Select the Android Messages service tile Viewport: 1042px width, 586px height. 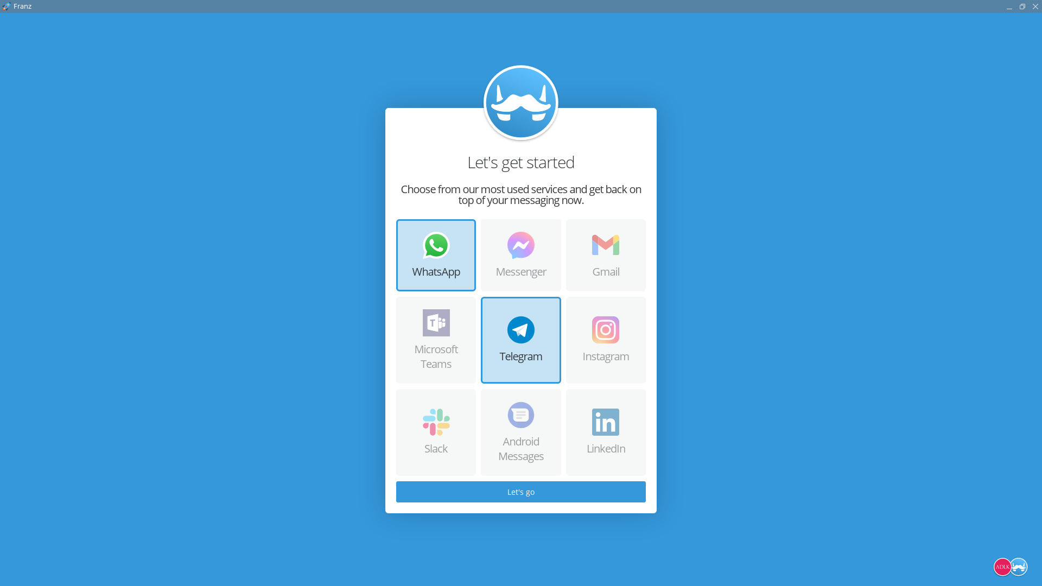pyautogui.click(x=521, y=432)
